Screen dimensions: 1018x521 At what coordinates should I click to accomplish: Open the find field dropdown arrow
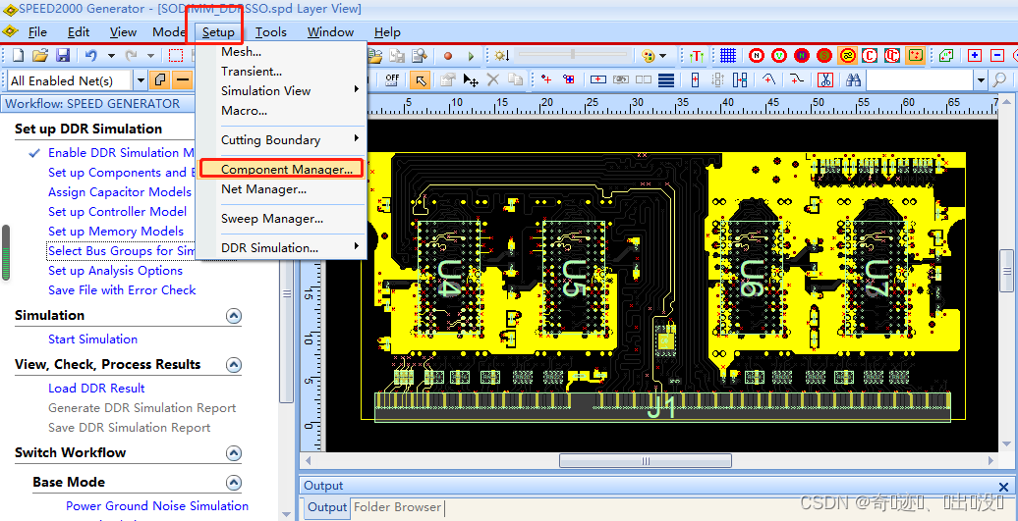point(981,80)
